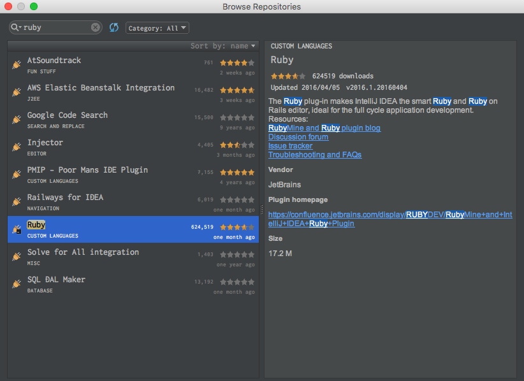Click the 9 years ago timestamp
This screenshot has width=524, height=381.
[237, 127]
